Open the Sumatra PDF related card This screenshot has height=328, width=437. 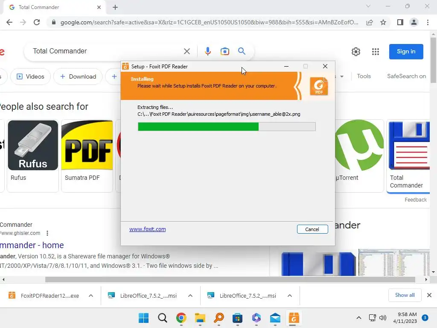87,155
